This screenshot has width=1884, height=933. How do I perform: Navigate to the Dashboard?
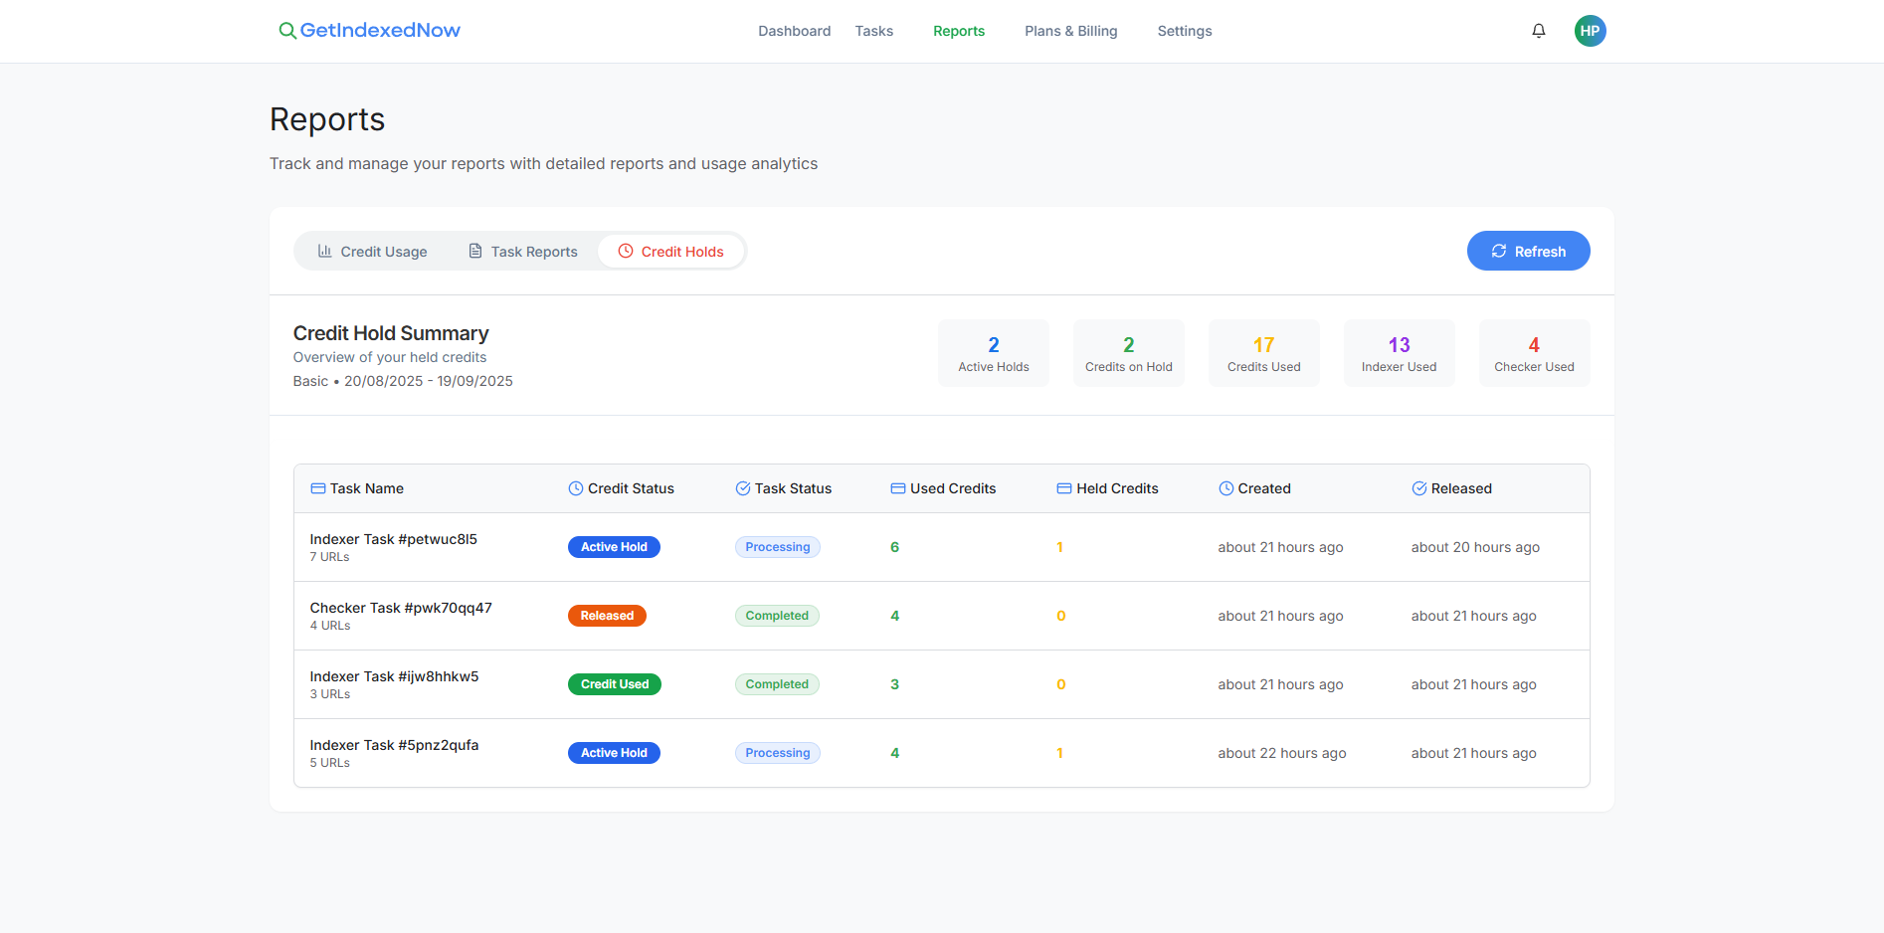pos(794,31)
